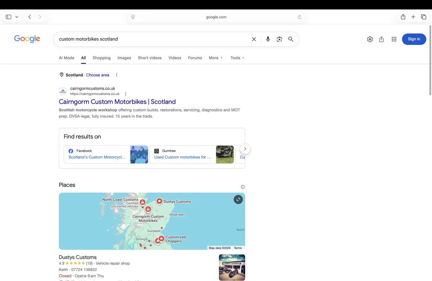Click the cairngormcustoms.co.uk site favicon
The width and height of the screenshot is (432, 281).
63,91
